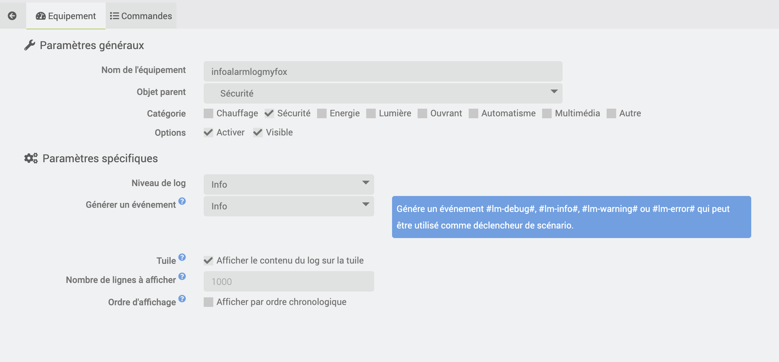Check the Multimédia category checkbox
The width and height of the screenshot is (779, 362).
[547, 113]
